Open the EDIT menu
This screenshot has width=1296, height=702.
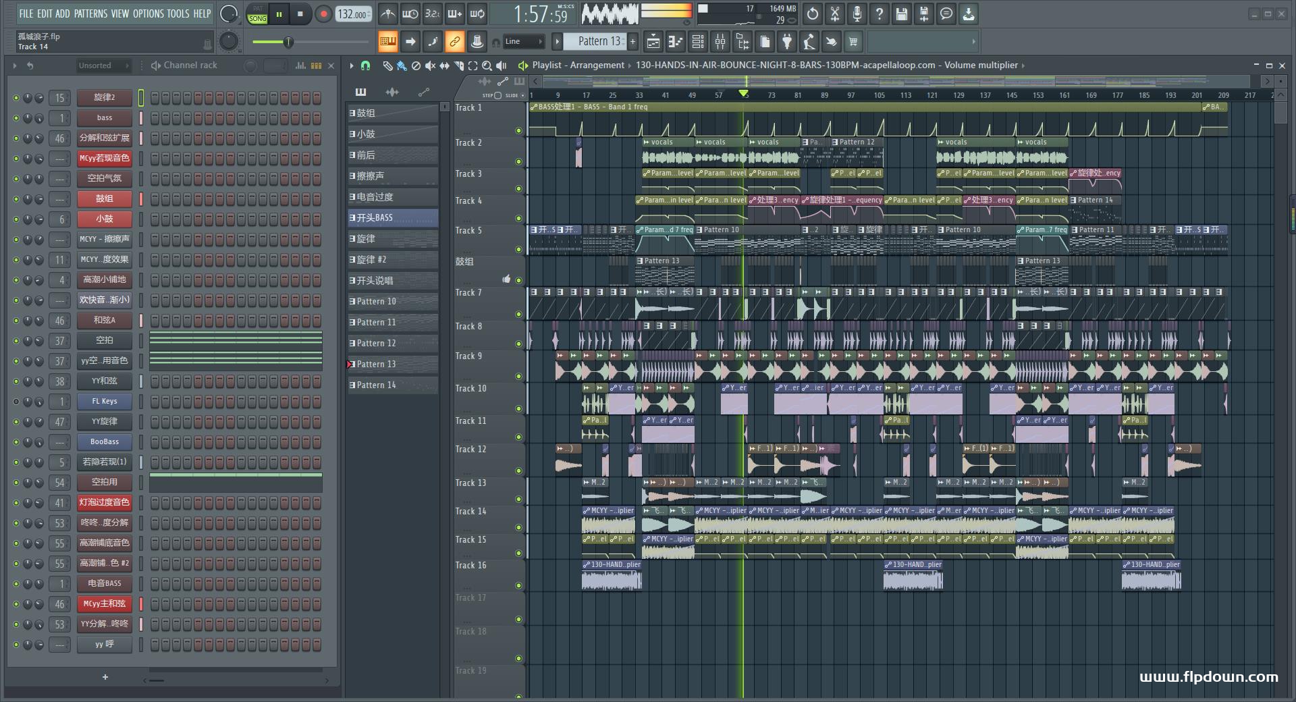45,13
